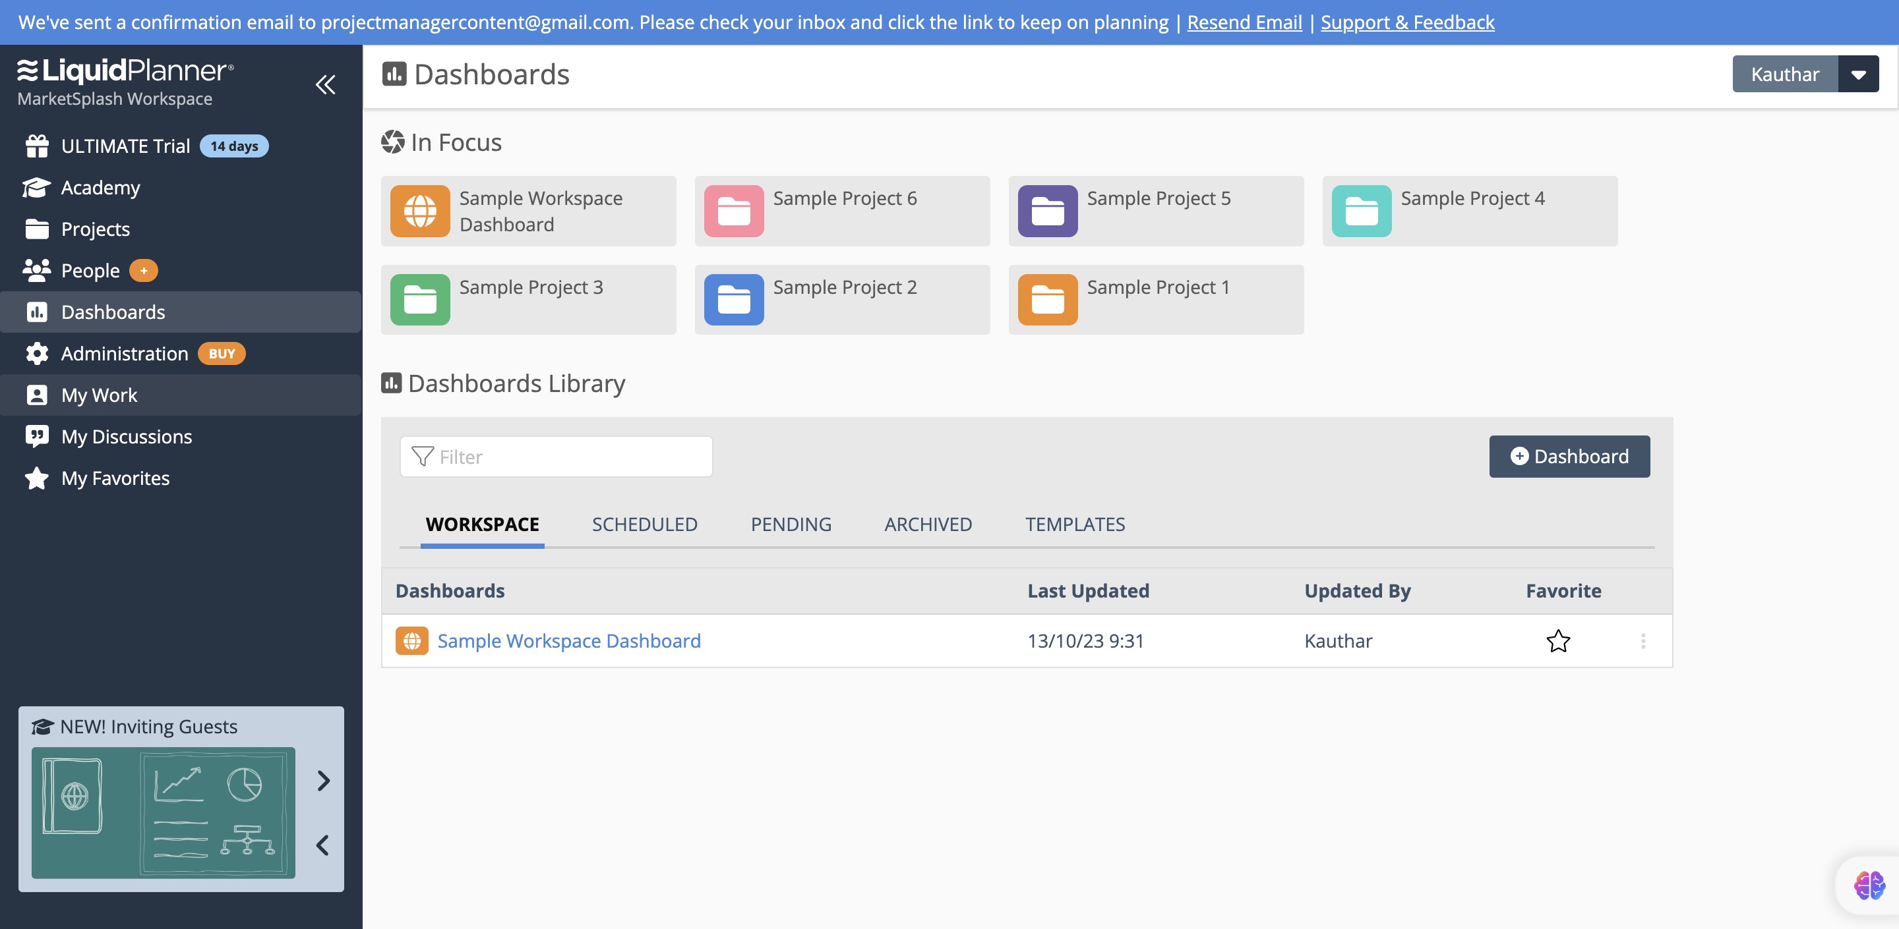Click the My Discussions speech bubble icon

coord(36,436)
